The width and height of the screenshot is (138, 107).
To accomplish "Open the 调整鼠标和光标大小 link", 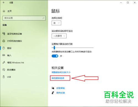I will [x=61, y=72].
